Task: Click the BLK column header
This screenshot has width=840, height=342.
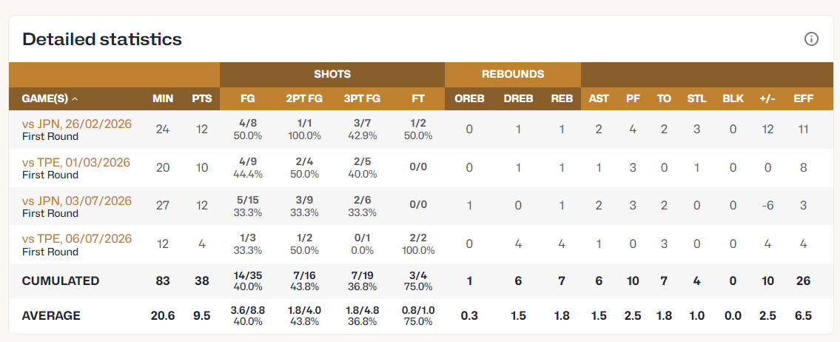Action: (733, 98)
